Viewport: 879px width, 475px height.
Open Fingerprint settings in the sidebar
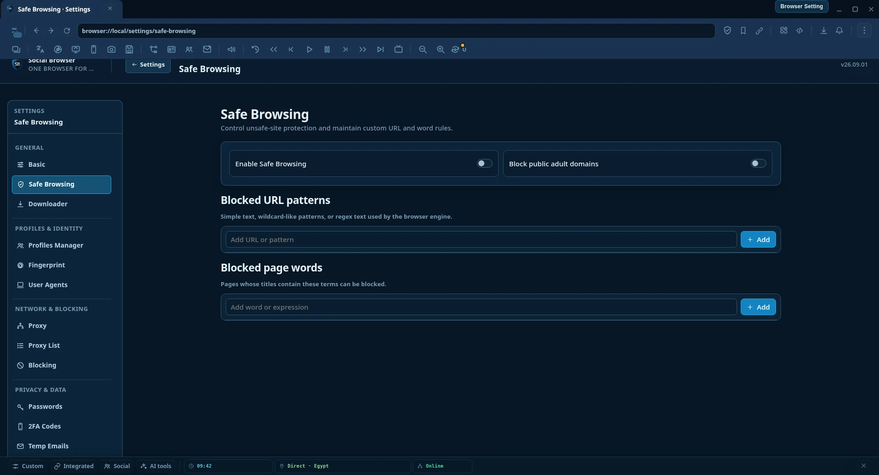click(x=61, y=265)
